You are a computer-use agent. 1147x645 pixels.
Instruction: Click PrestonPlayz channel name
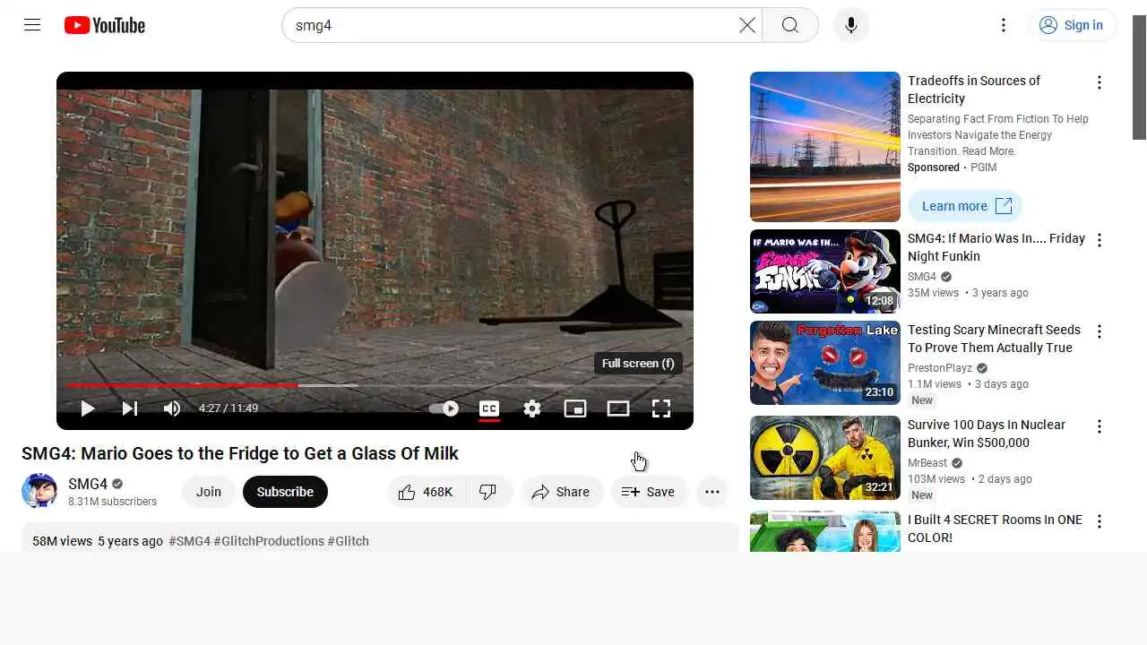(x=940, y=368)
